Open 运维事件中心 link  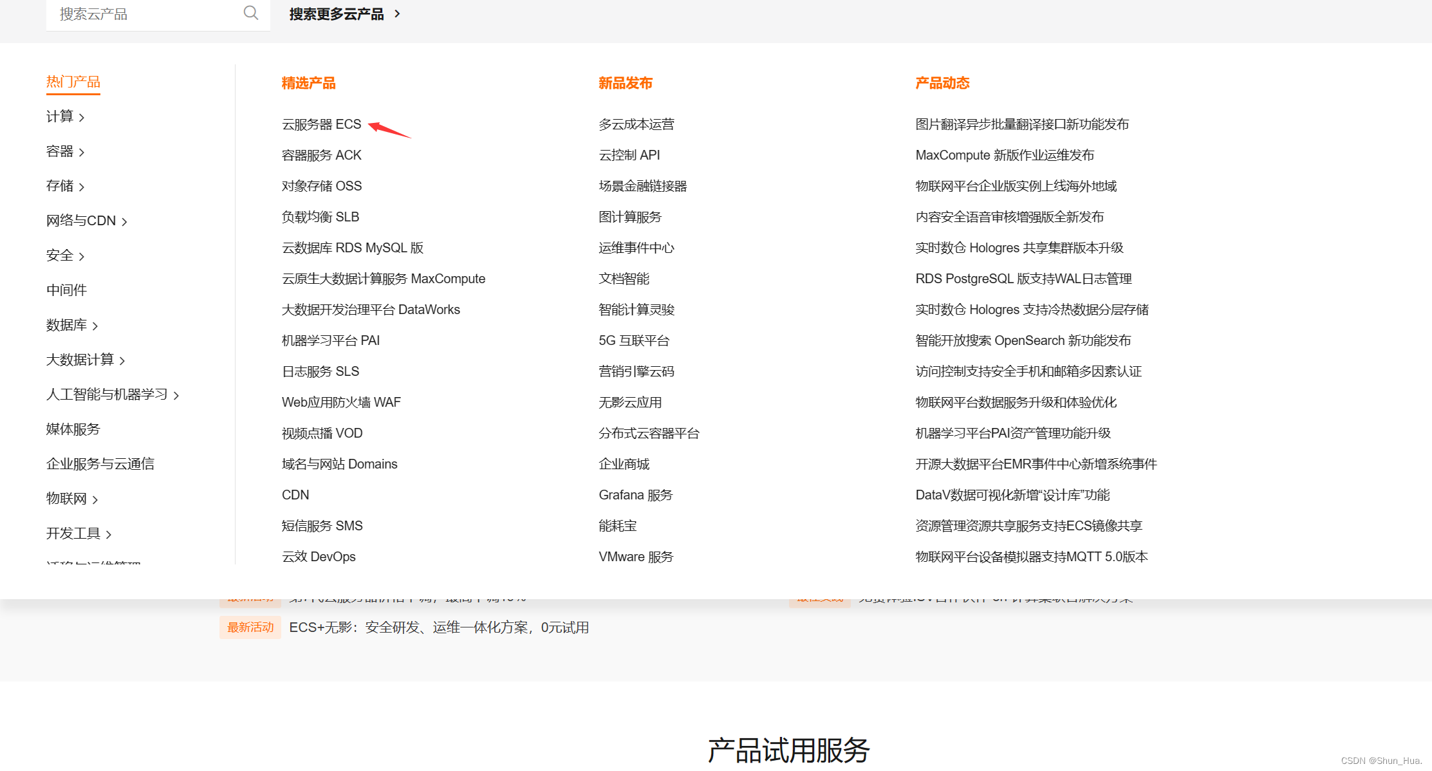tap(637, 248)
